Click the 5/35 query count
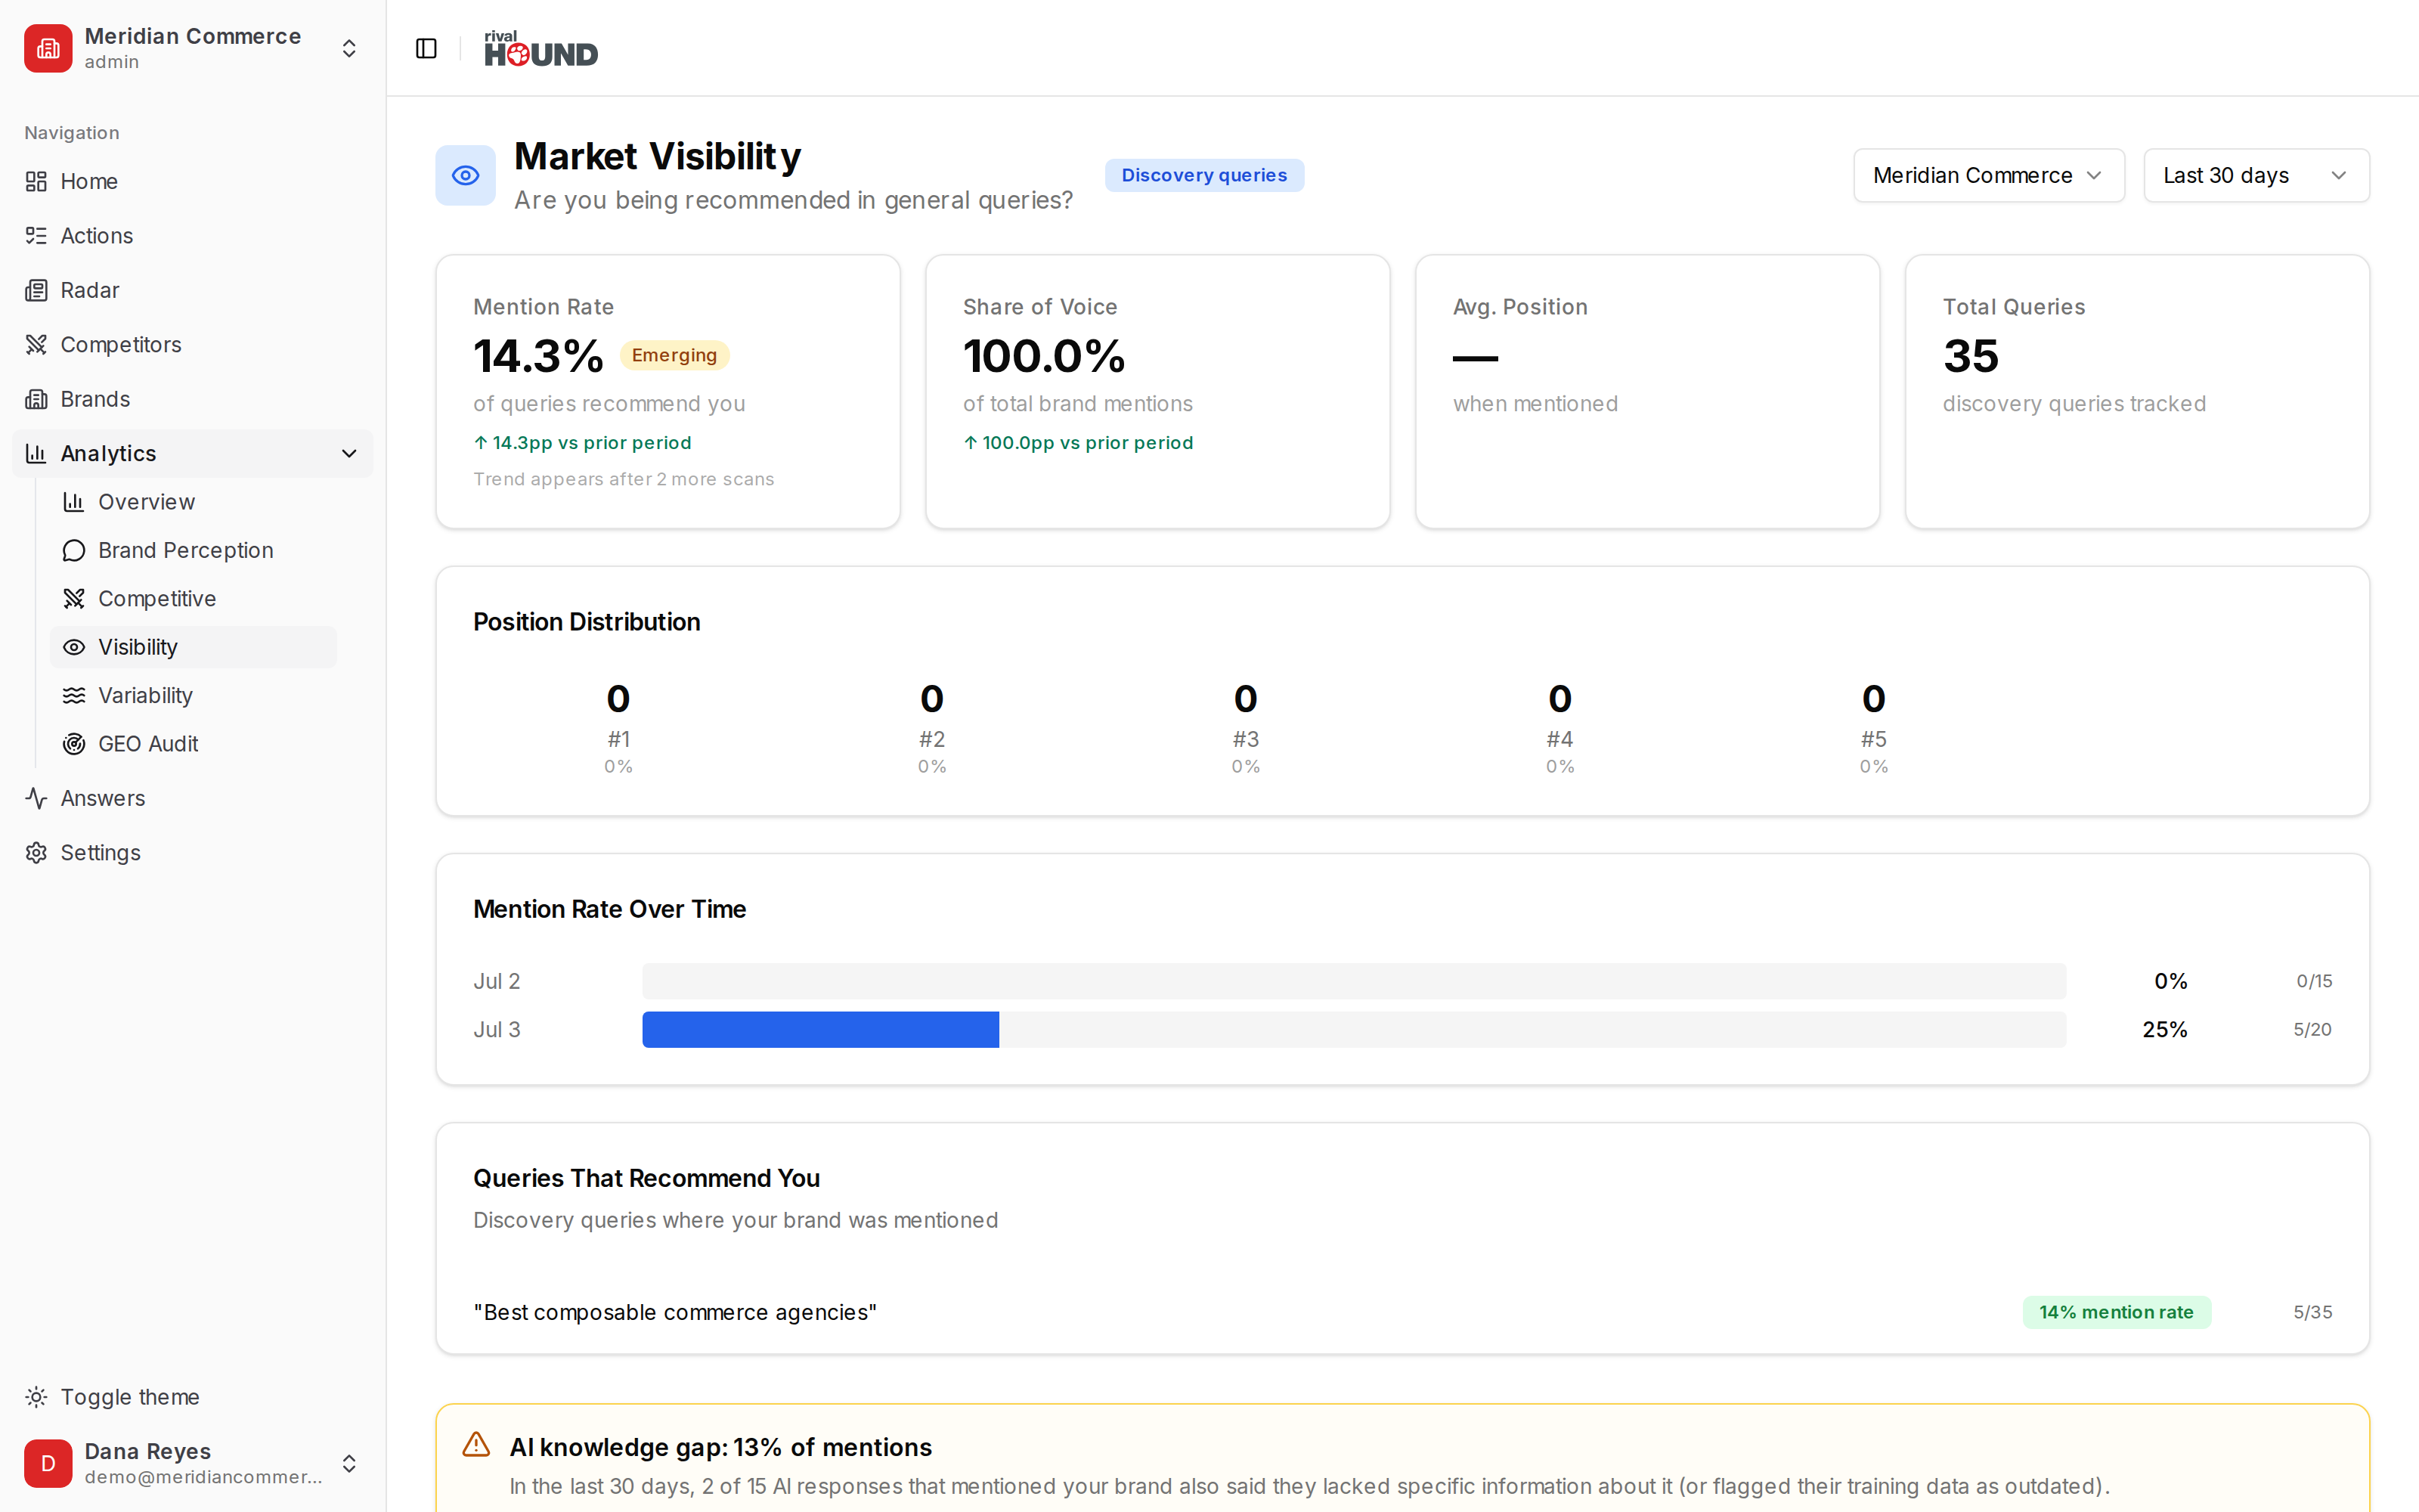The image size is (2419, 1512). point(2312,1312)
